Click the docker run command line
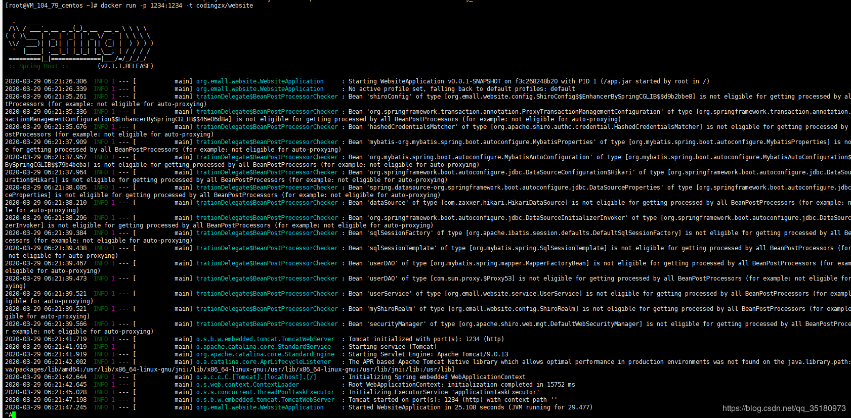This screenshot has height=418, width=851. click(x=129, y=6)
